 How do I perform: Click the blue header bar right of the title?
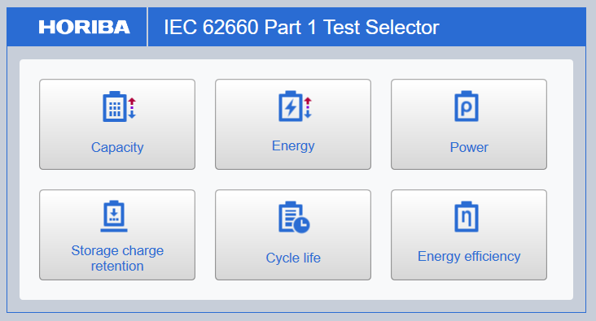(512, 27)
